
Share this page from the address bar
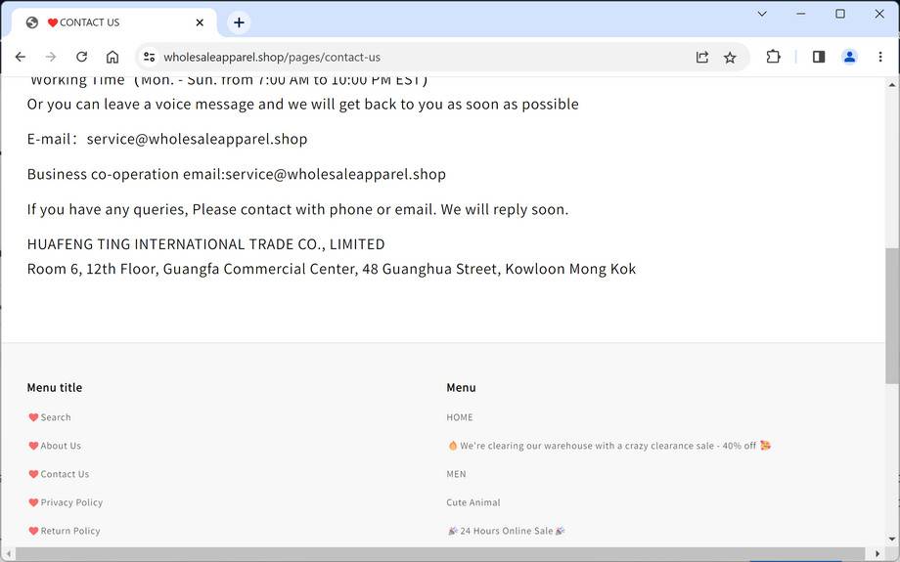pyautogui.click(x=702, y=57)
